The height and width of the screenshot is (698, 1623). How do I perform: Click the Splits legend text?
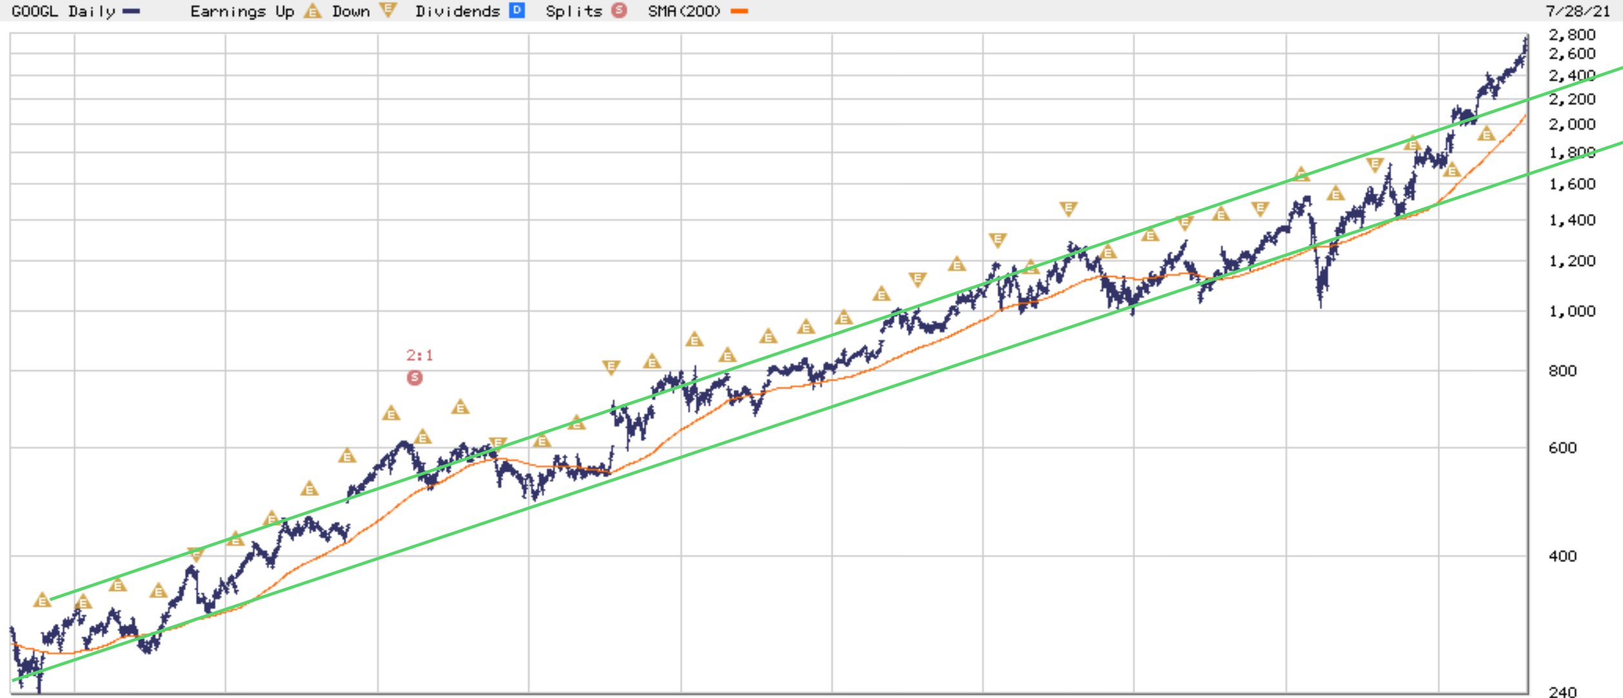(574, 11)
